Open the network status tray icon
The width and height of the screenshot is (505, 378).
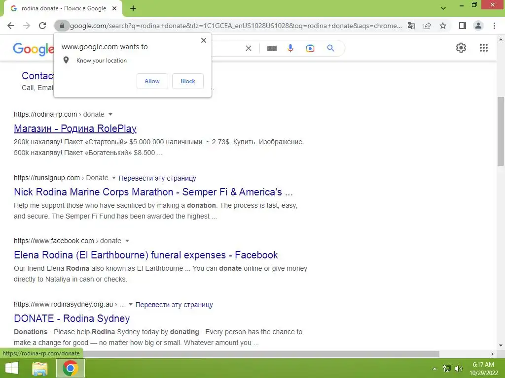point(447,369)
